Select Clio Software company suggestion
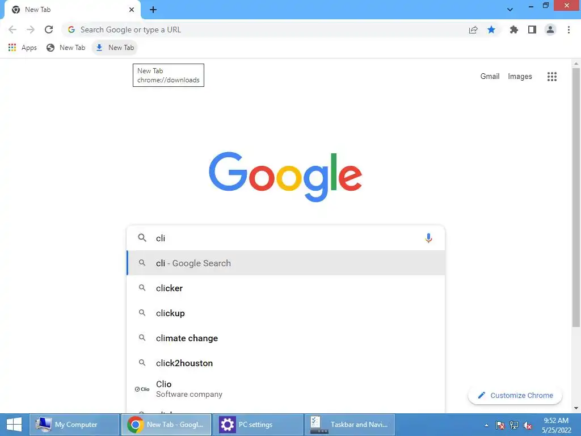 click(286, 389)
